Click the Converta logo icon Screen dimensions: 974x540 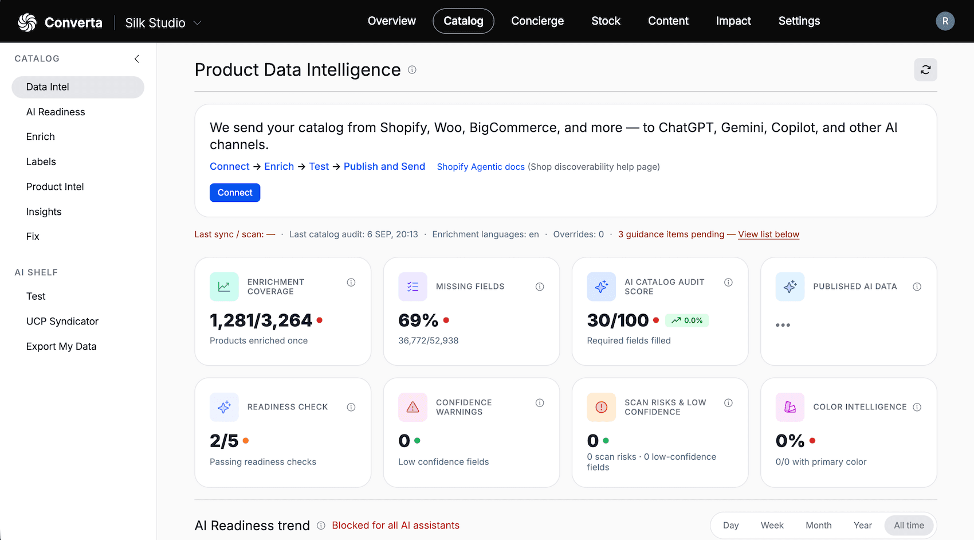pos(27,22)
